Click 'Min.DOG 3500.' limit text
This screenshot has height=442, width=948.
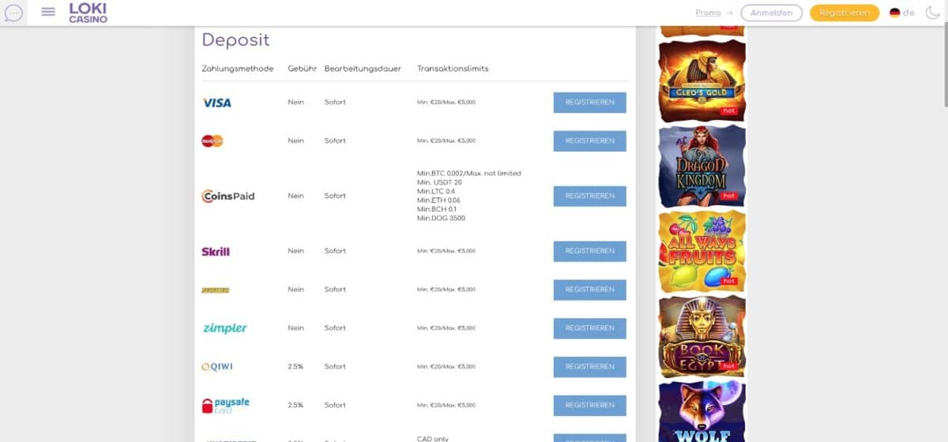(442, 218)
